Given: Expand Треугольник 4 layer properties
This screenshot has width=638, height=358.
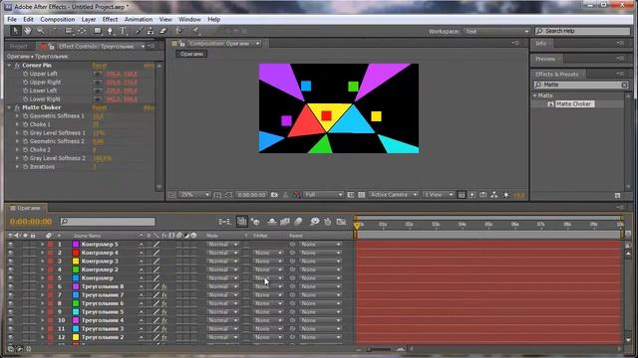Looking at the screenshot, I should coord(42,320).
